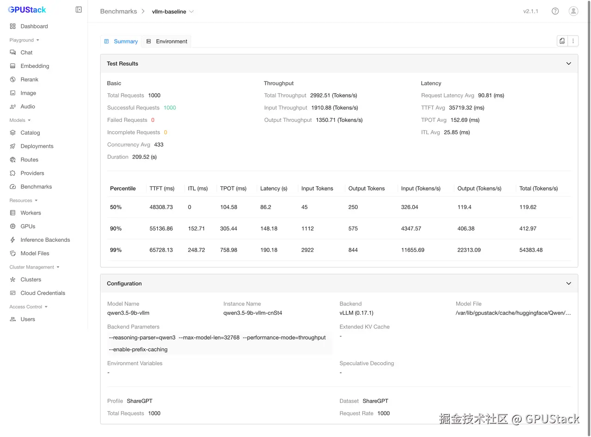591x437 pixels.
Task: Click the Chat icon in sidebar
Action: coord(12,53)
